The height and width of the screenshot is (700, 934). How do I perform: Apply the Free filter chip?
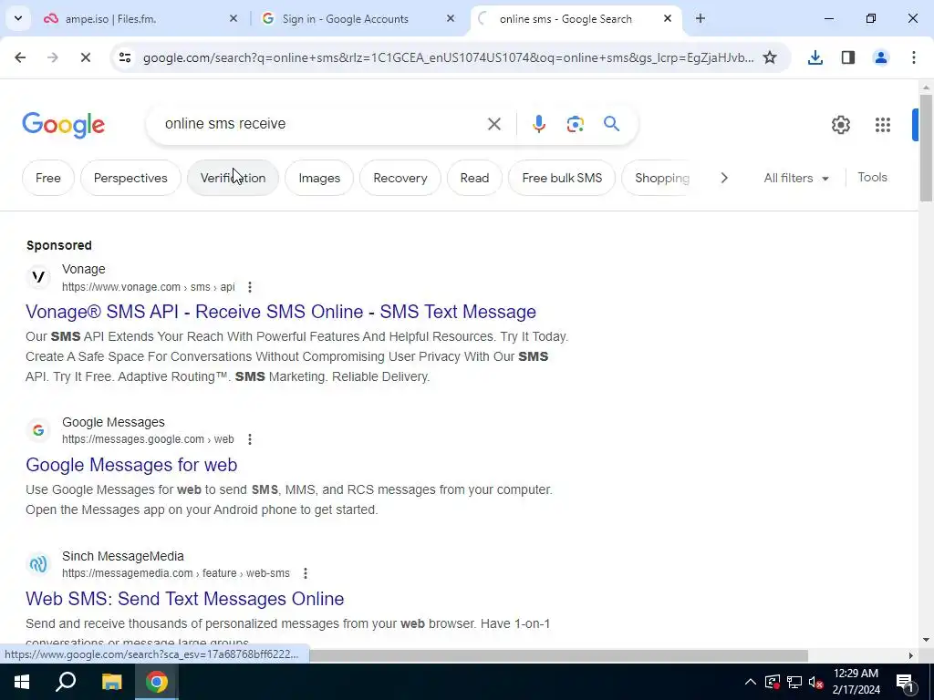[48, 178]
